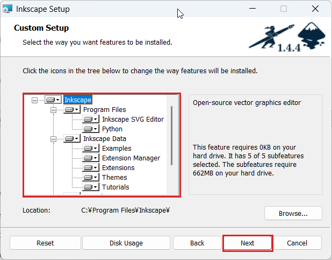Open the Inkscape Data feature dropdown icon

click(72, 138)
